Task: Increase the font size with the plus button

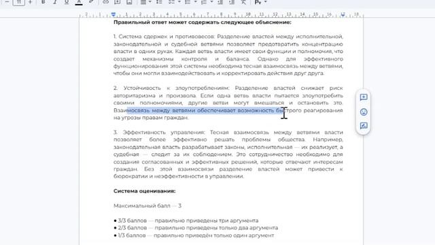Action: point(30,2)
